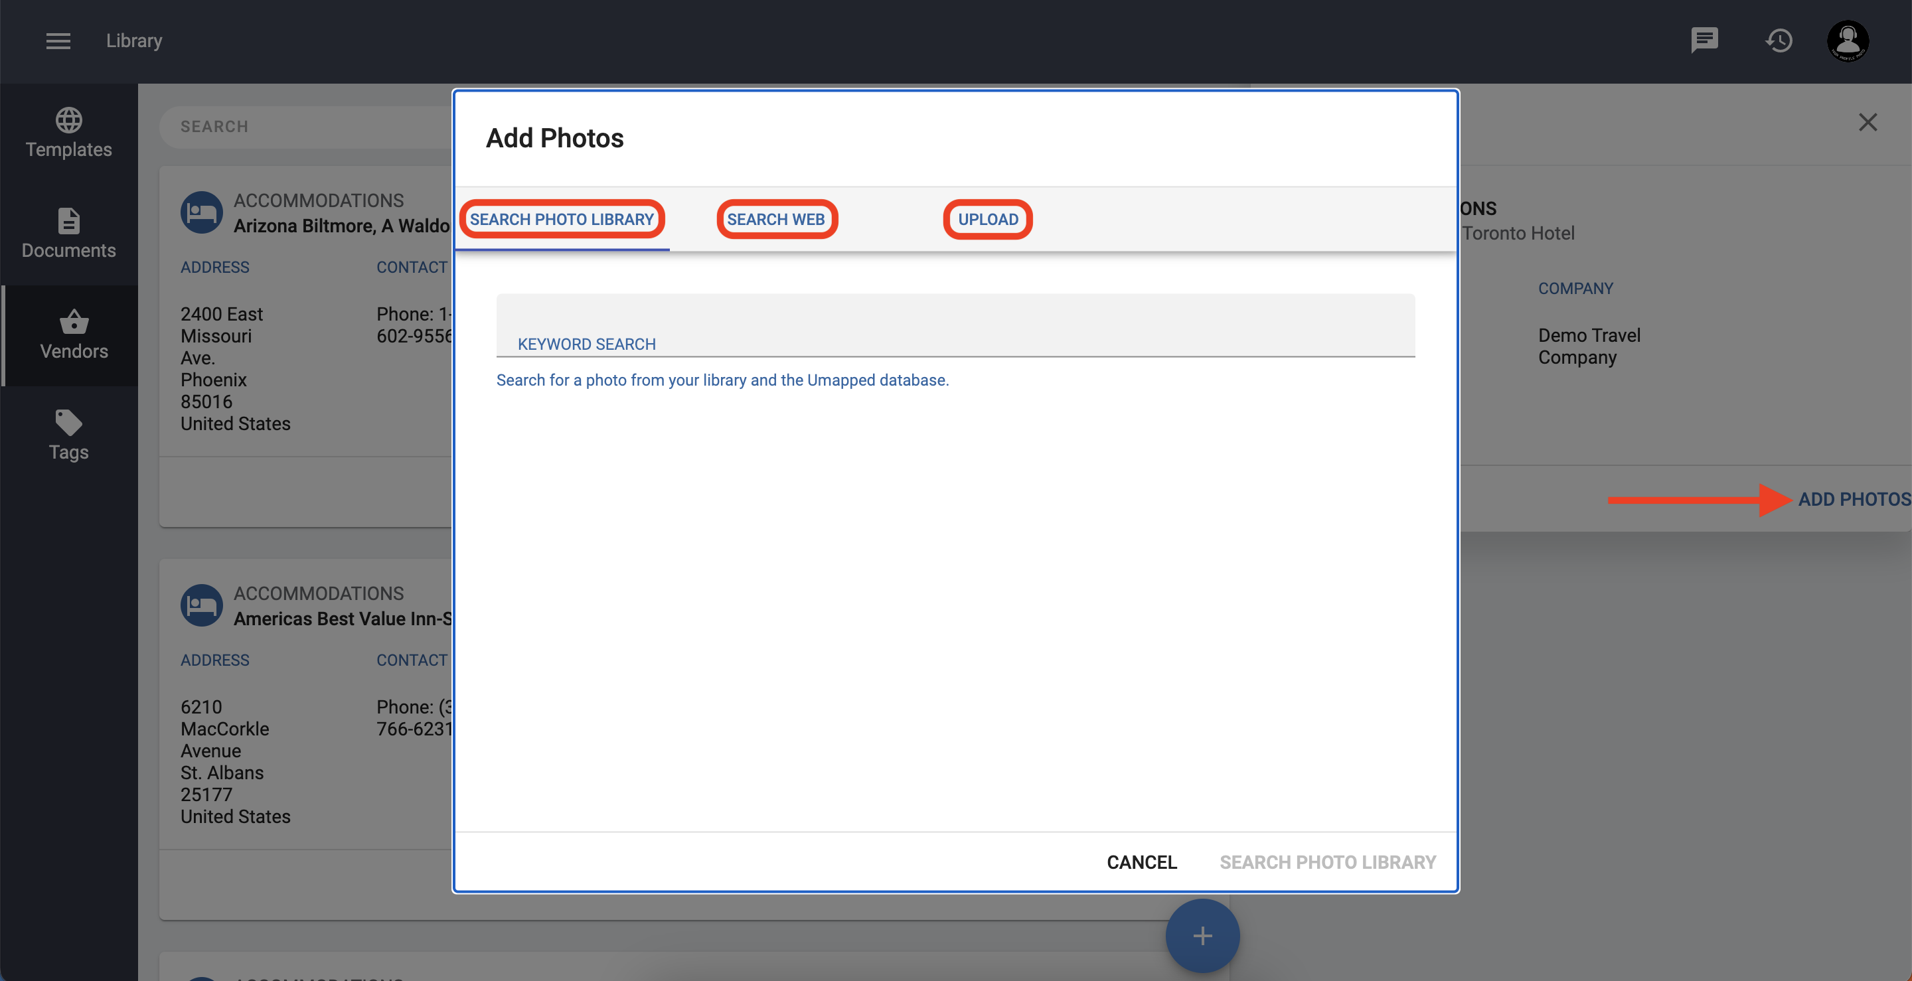Viewport: 1912px width, 981px height.
Task: Click the Add Photos dialog title
Action: click(x=554, y=138)
